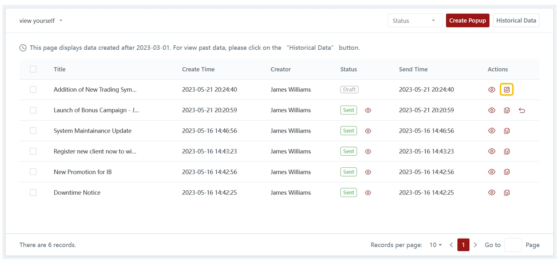Tick the select-all checkbox in table header

pos(33,69)
